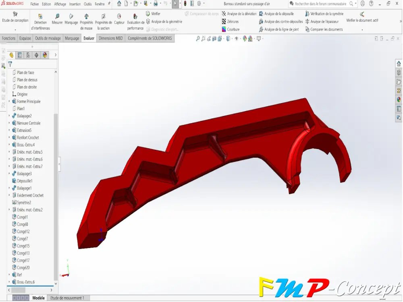Switch to the Compléments de SOLIDWORKS tab
The width and height of the screenshot is (403, 302).
(x=150, y=38)
